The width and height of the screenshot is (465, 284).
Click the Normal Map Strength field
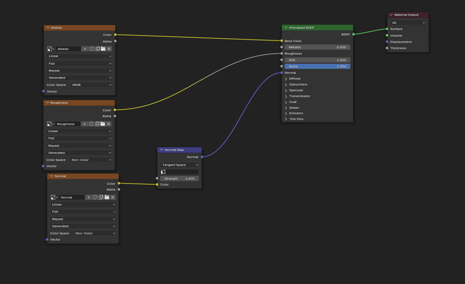click(x=179, y=178)
